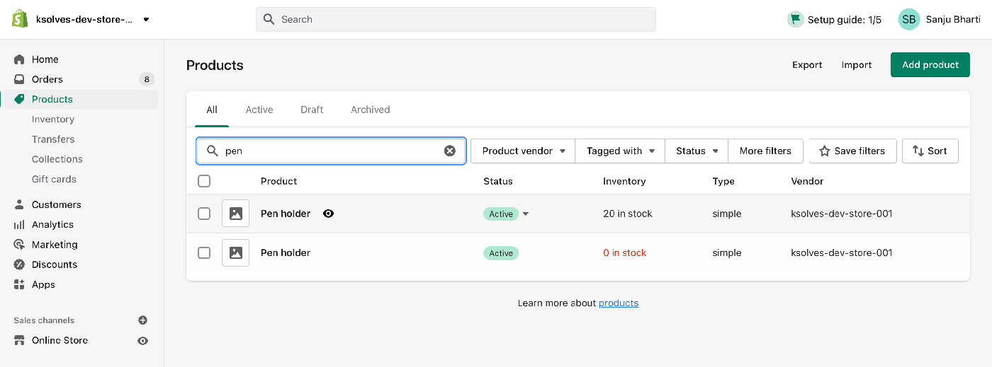Open first Pen holder product (20 in stock)
This screenshot has width=992, height=367.
point(286,214)
